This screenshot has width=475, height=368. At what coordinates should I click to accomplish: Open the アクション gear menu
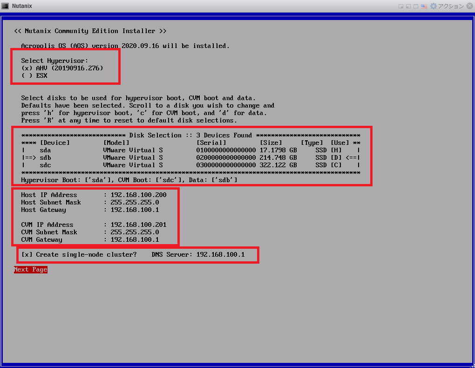pyautogui.click(x=447, y=6)
